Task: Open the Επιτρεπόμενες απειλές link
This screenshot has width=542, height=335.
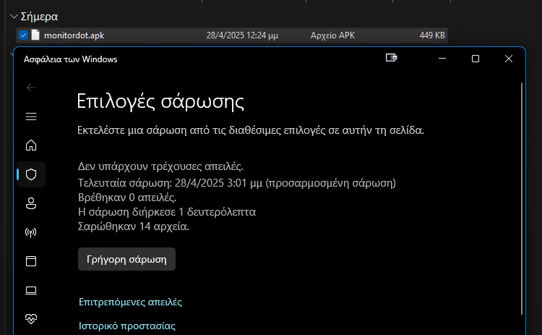Action: pos(130,301)
